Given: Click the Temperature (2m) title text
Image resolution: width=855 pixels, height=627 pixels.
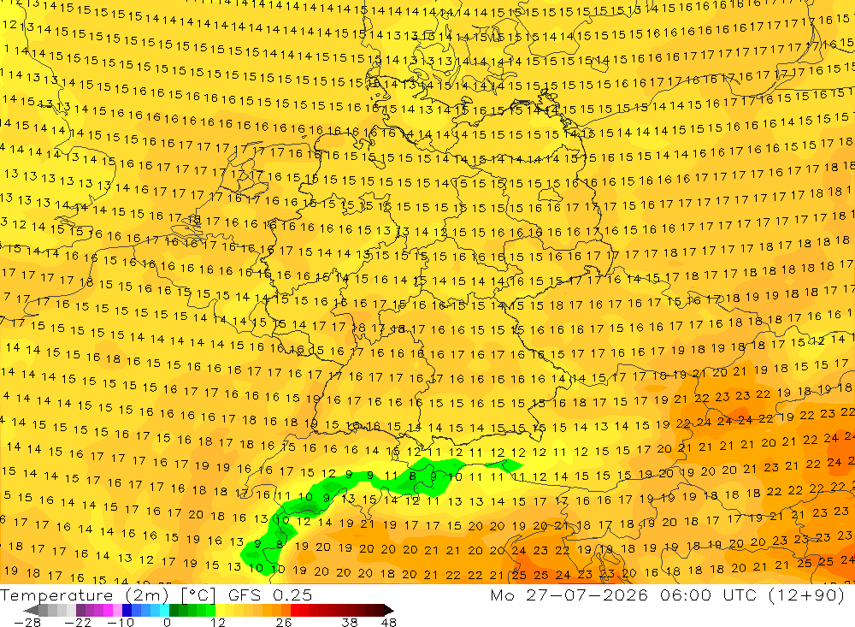Looking at the screenshot, I should pos(85,595).
